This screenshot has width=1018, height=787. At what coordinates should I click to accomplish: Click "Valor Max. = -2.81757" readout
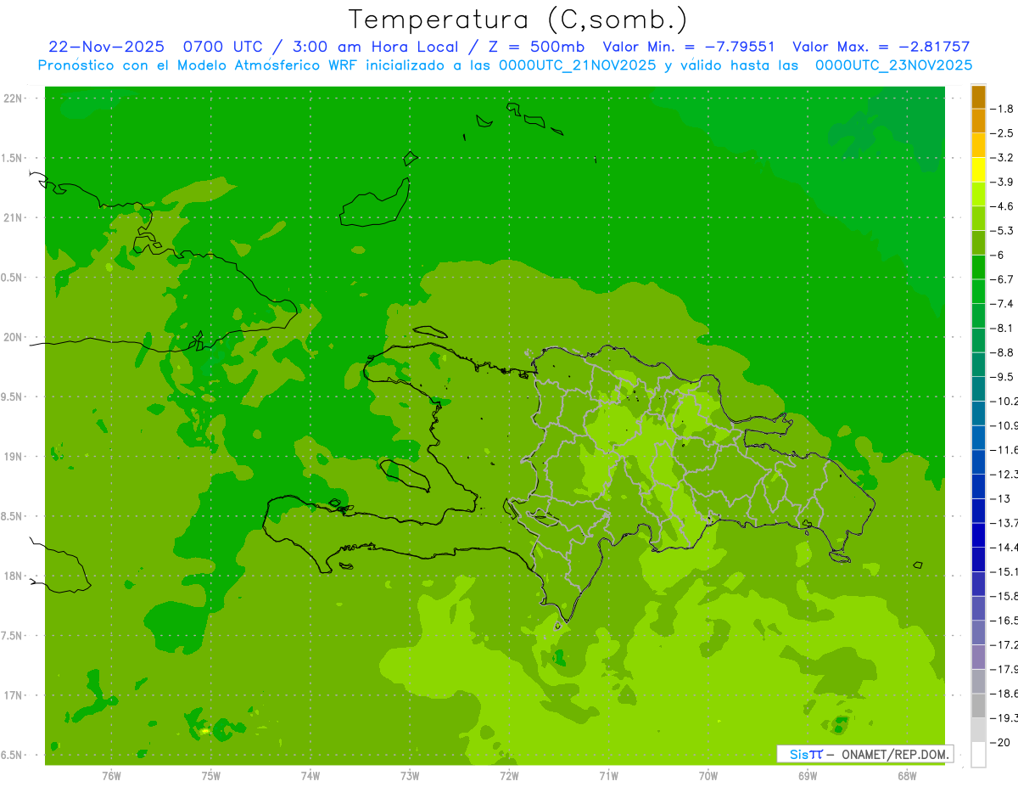881,47
